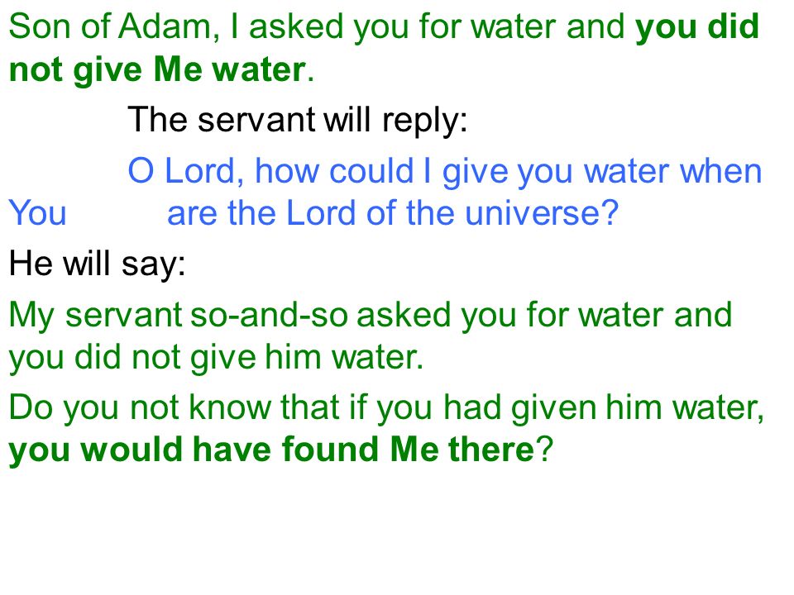Click the line 'The servant will reply:'
The image size is (794, 595).
(297, 121)
